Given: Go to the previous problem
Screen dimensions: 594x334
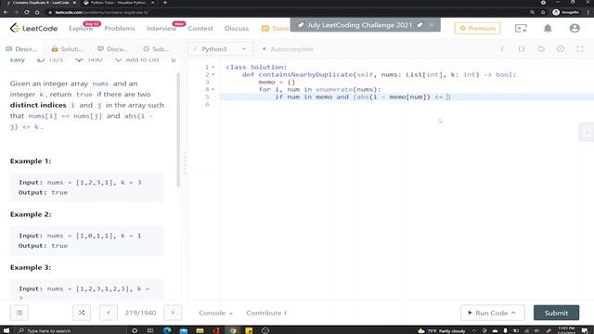Looking at the screenshot, I should [x=109, y=313].
